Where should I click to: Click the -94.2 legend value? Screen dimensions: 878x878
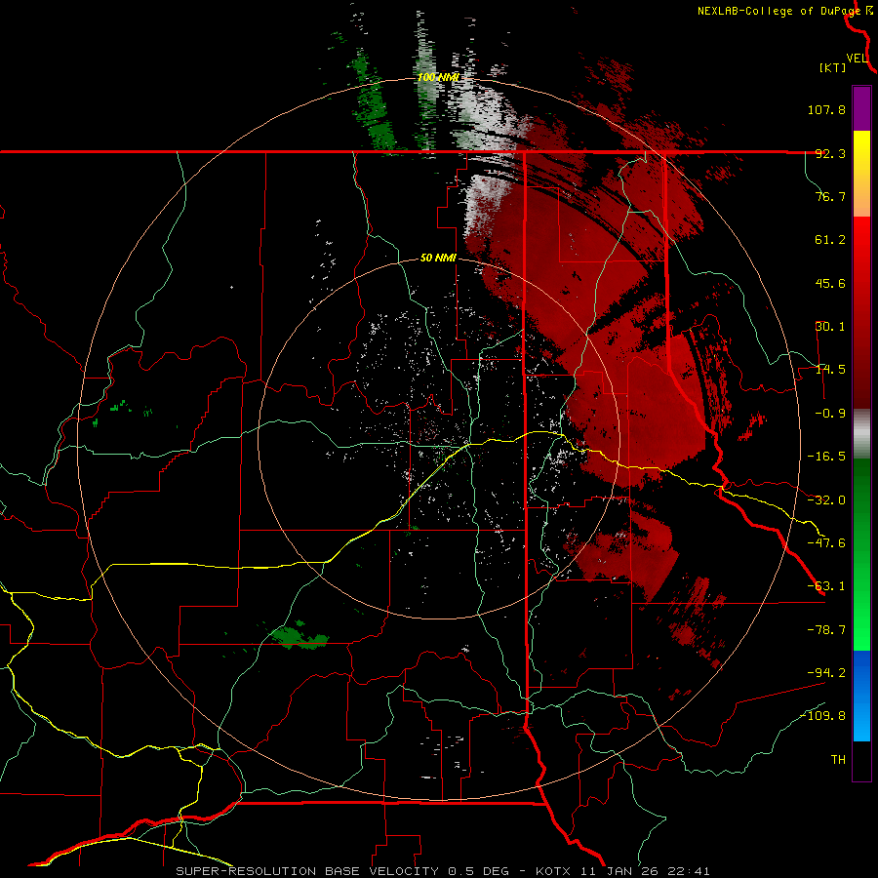tap(826, 672)
